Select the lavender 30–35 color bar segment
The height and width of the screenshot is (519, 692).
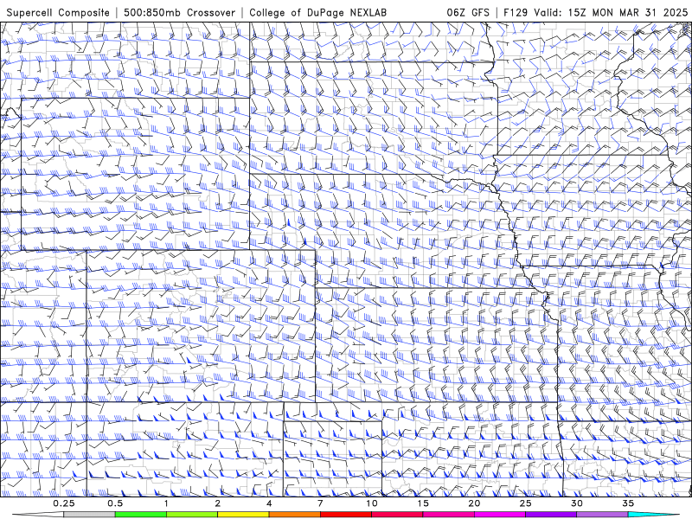coord(602,515)
